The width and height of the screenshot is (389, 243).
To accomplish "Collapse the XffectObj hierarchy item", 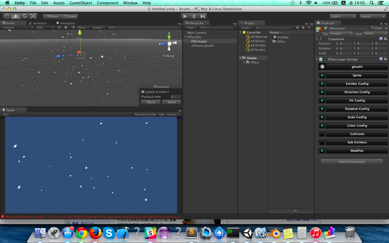I will 186,37.
